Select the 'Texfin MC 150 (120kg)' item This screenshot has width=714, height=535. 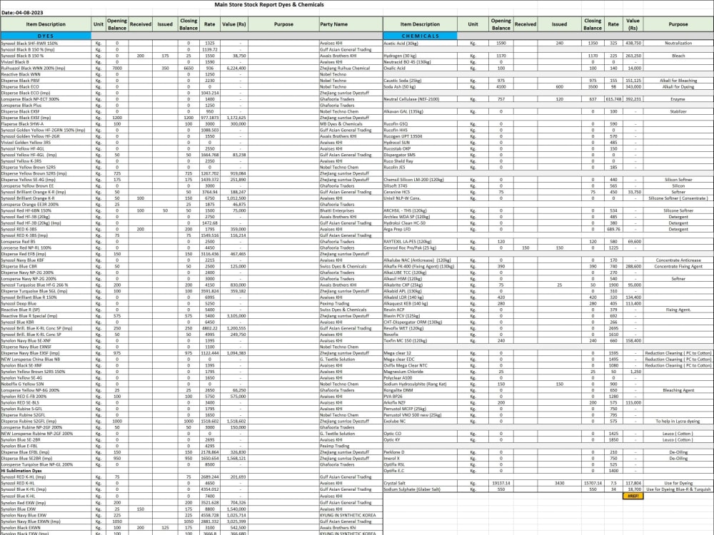point(421,341)
